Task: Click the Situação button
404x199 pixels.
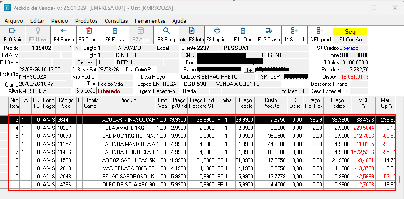Action: click(86, 91)
